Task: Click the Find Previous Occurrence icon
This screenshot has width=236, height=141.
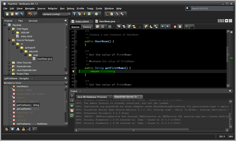Action: tap(124, 27)
